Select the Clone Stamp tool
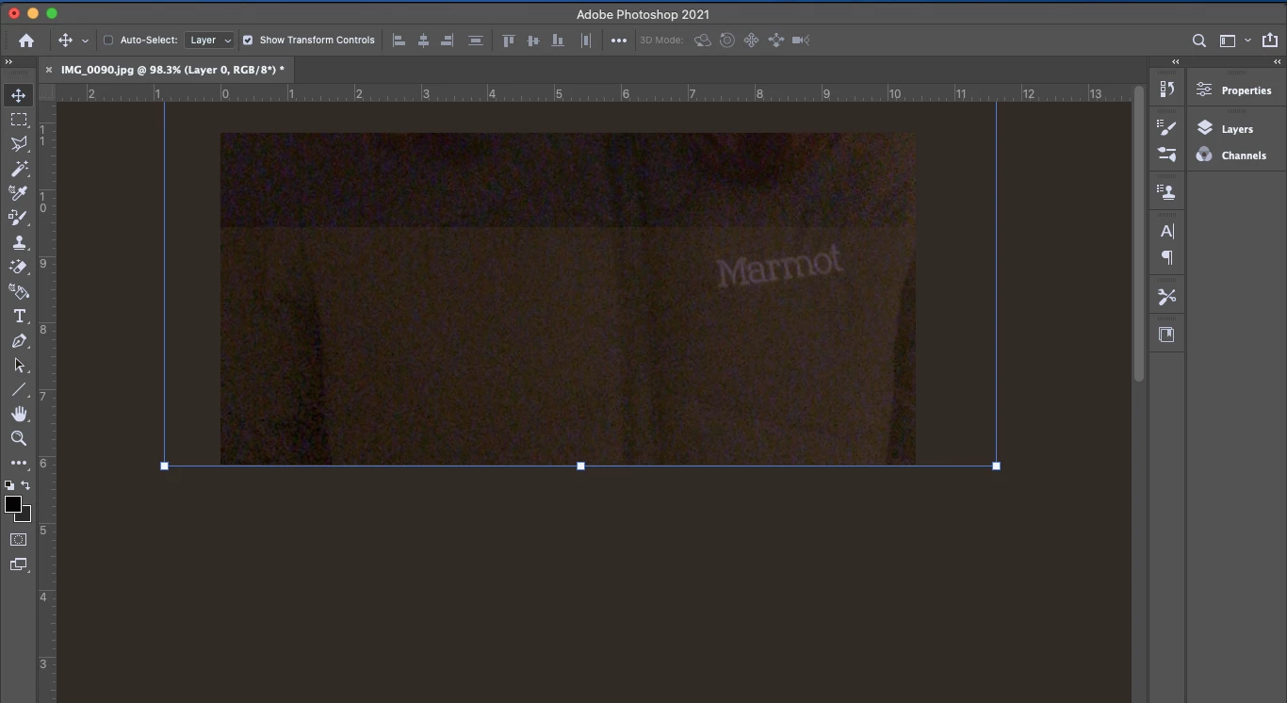Viewport: 1287px width, 703px height. click(x=19, y=242)
